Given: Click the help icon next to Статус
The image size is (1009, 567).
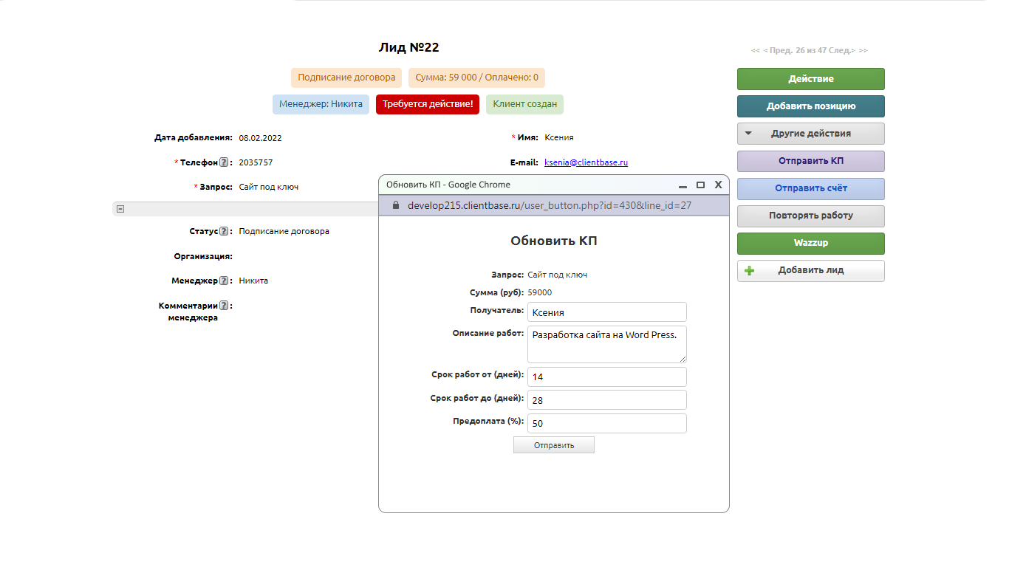Looking at the screenshot, I should (x=224, y=231).
